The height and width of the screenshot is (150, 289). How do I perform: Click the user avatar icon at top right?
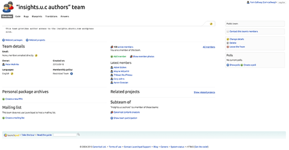(248, 2)
